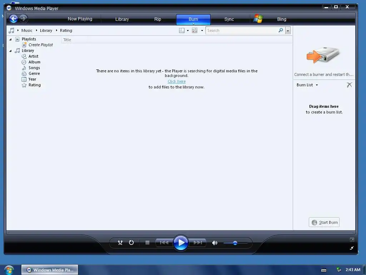Expand the arrow before Music breadcrumb
366x275 pixels.
click(x=18, y=30)
